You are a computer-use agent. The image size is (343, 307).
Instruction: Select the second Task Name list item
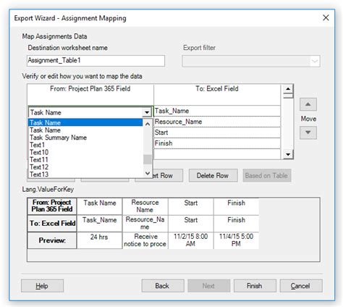pyautogui.click(x=85, y=130)
